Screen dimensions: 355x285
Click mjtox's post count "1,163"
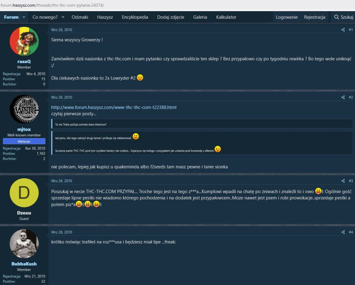(41, 153)
